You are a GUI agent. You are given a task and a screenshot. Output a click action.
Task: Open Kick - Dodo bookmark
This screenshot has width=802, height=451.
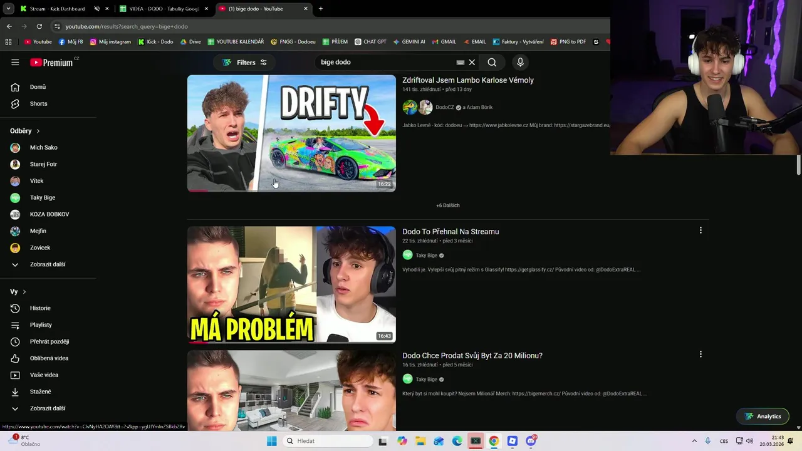point(155,42)
